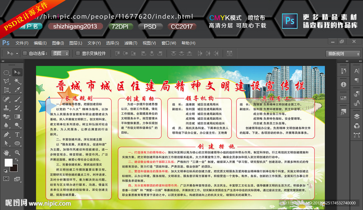Open the 窗口(W) menu
Viewport: 363px width, 210px height.
(x=169, y=43)
